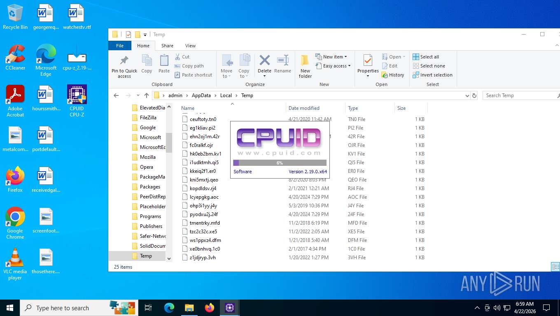Switch to the View ribbon tab
This screenshot has height=316, width=560.
pos(190,46)
